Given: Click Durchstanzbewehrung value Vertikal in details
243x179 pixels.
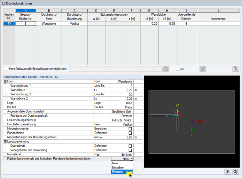Looking at the screenshot, I should [x=122, y=124].
